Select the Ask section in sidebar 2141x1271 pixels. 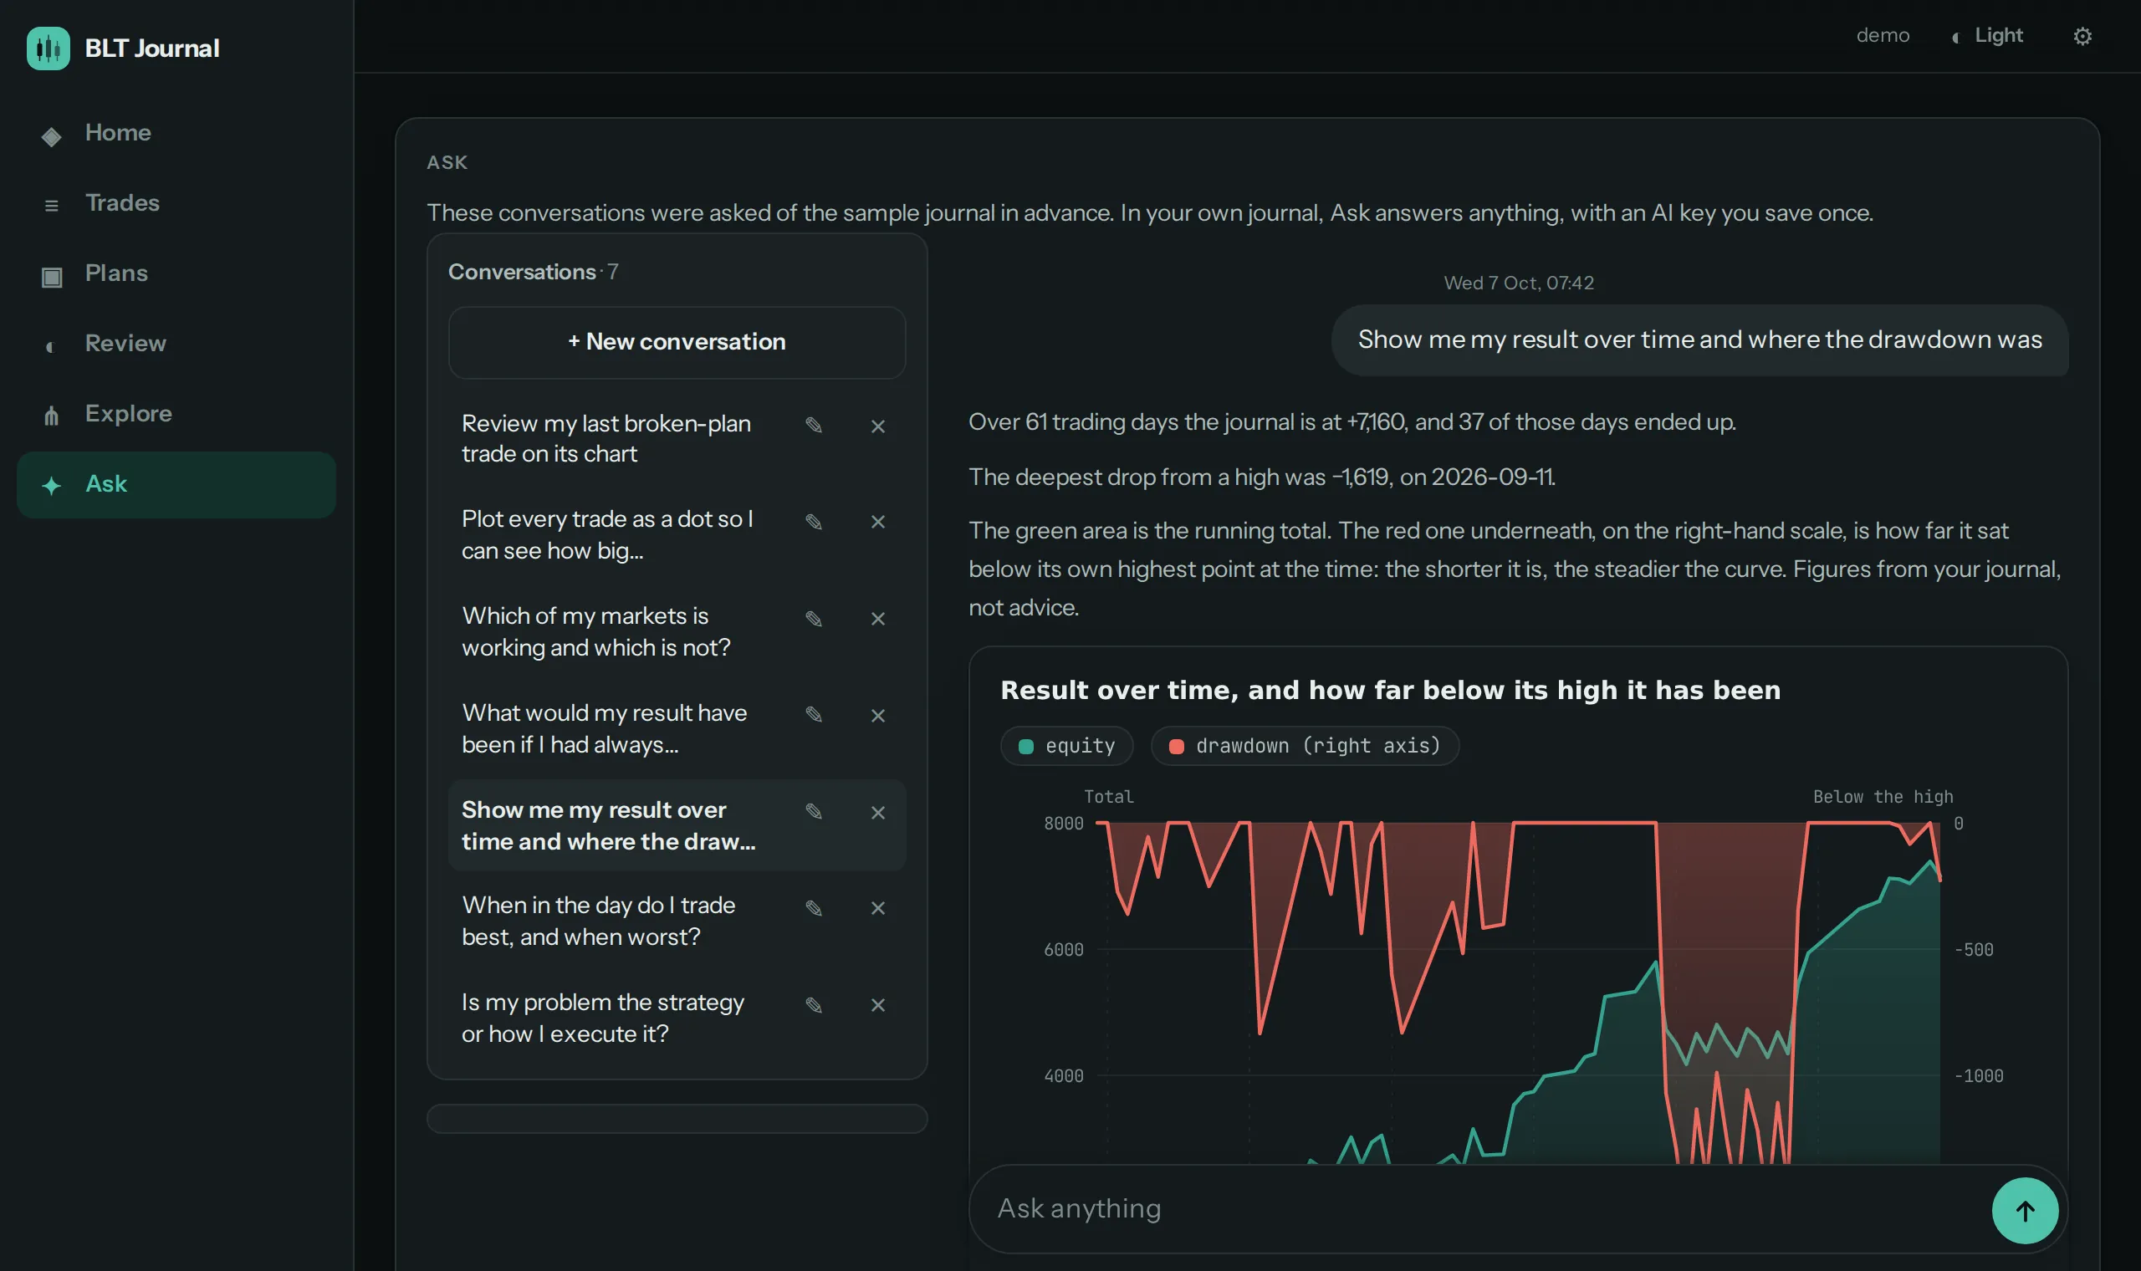(x=176, y=485)
